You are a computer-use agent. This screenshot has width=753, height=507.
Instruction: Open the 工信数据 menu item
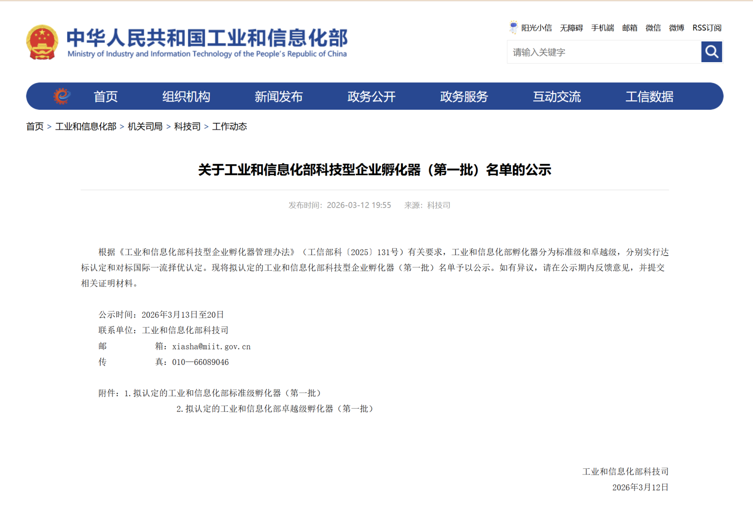pyautogui.click(x=649, y=97)
